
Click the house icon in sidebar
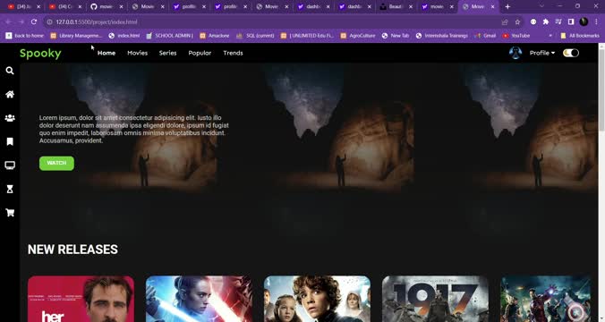pyautogui.click(x=10, y=95)
